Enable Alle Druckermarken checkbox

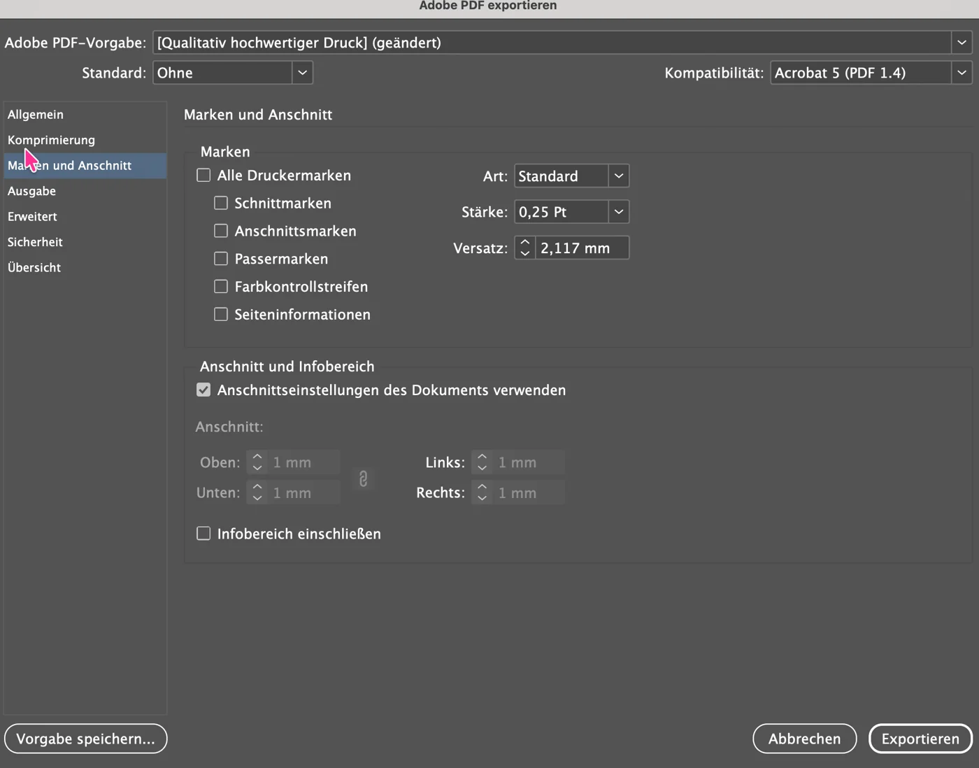click(x=203, y=176)
